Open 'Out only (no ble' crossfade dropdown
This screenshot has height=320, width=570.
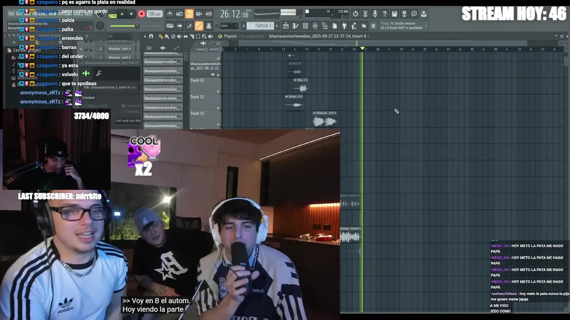tap(128, 120)
